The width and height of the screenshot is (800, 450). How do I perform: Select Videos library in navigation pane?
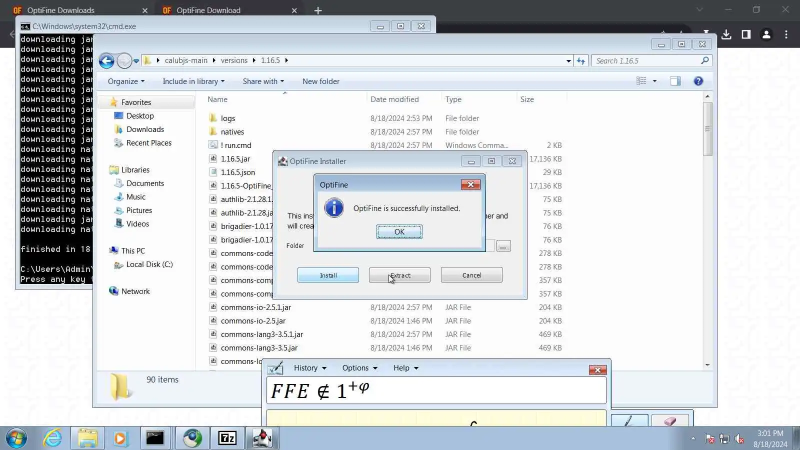pyautogui.click(x=137, y=223)
